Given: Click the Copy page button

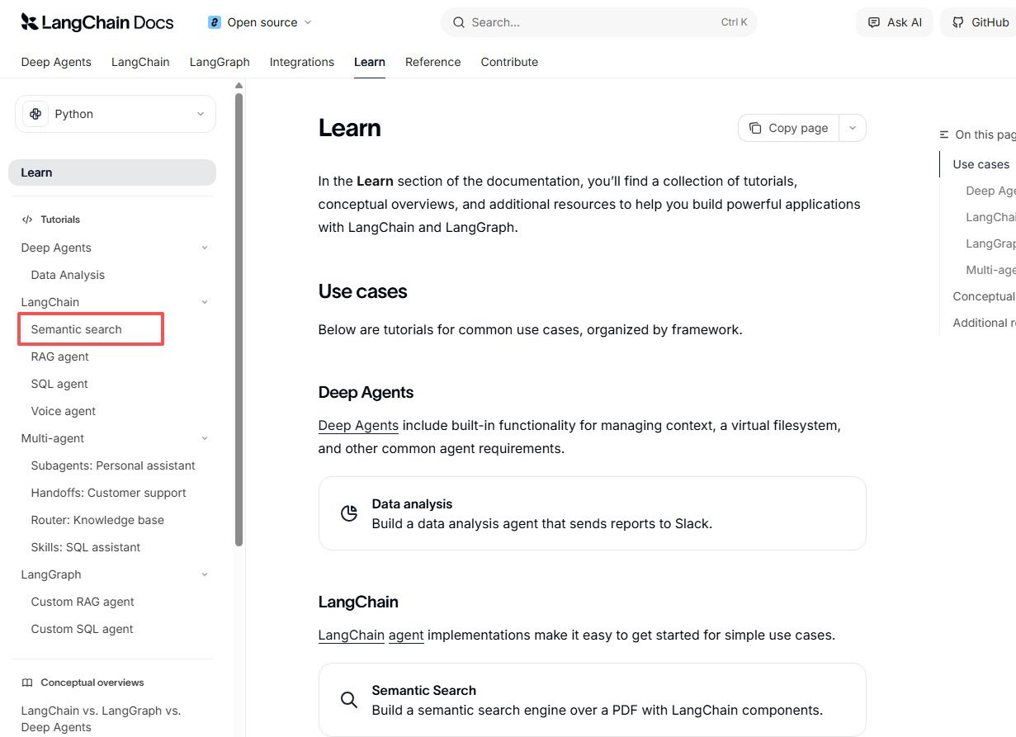Looking at the screenshot, I should [x=789, y=128].
